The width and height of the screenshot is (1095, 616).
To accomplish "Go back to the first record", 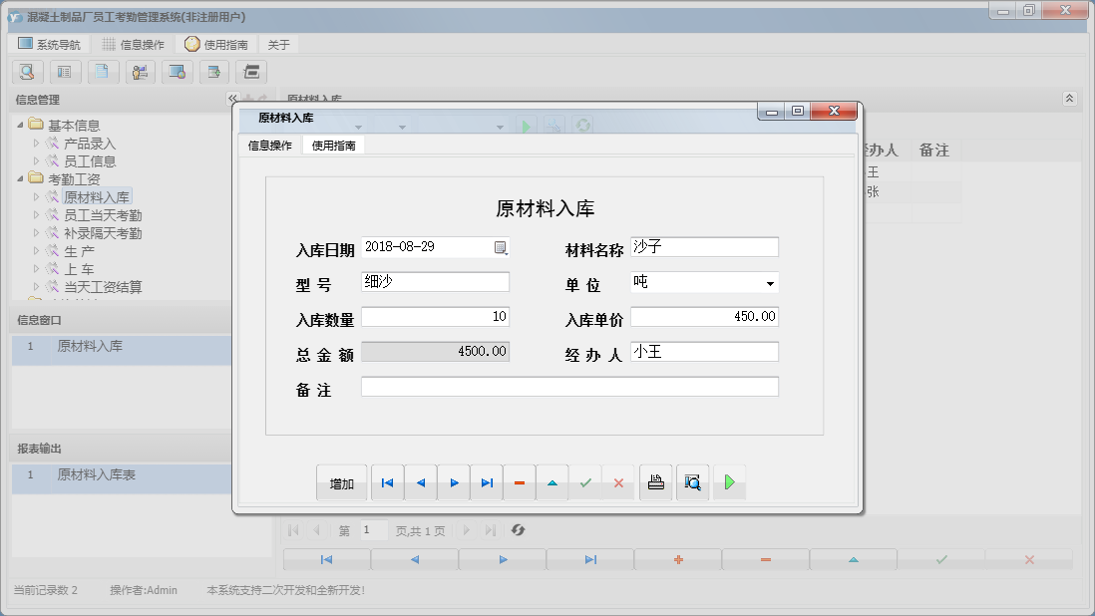I will tap(387, 481).
